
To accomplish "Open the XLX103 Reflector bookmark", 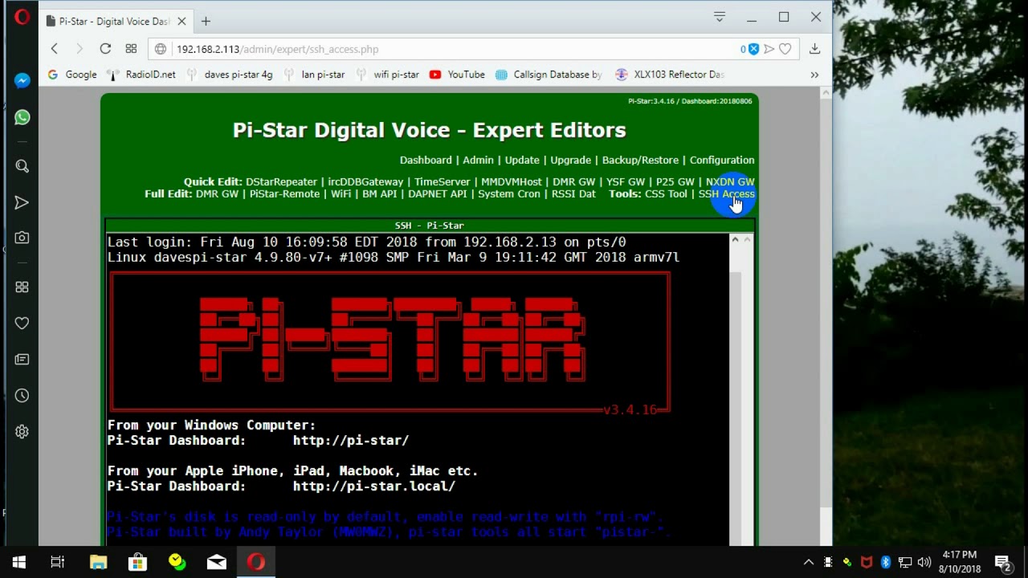I will [x=670, y=75].
